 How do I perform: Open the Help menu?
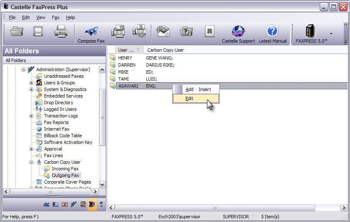[70, 17]
